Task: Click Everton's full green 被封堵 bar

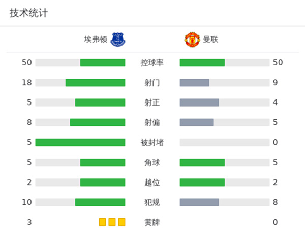Action: tap(80, 142)
